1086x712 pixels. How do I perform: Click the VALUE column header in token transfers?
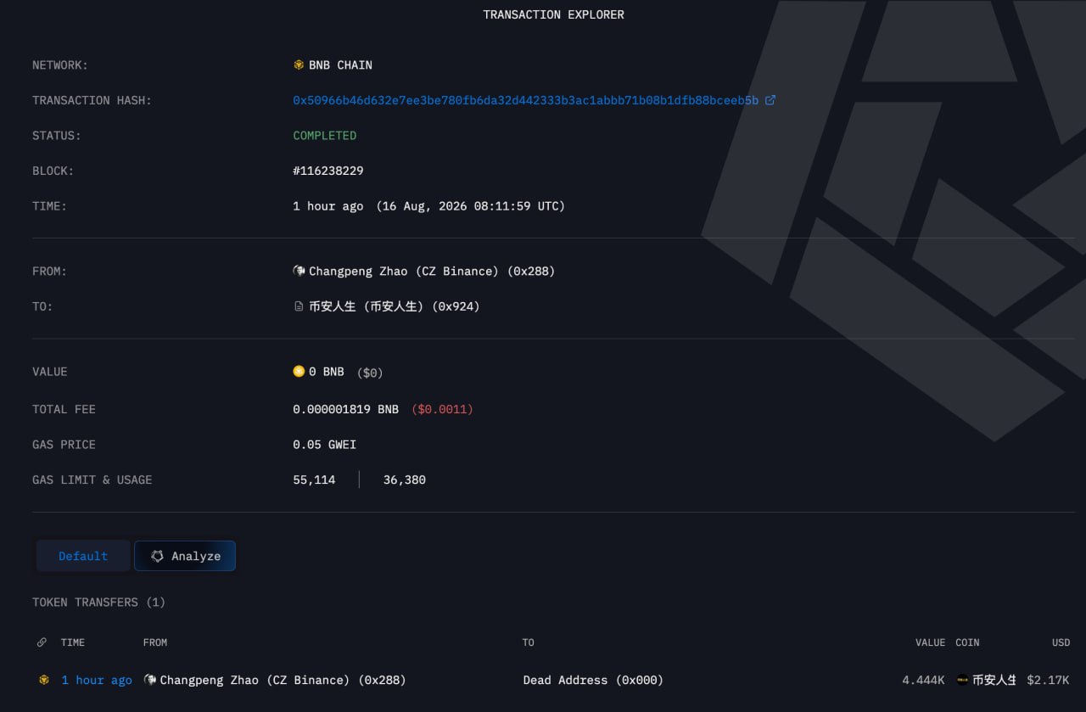pos(930,642)
